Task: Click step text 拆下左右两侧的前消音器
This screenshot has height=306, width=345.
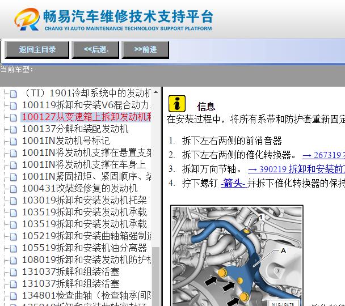Action: click(232, 141)
